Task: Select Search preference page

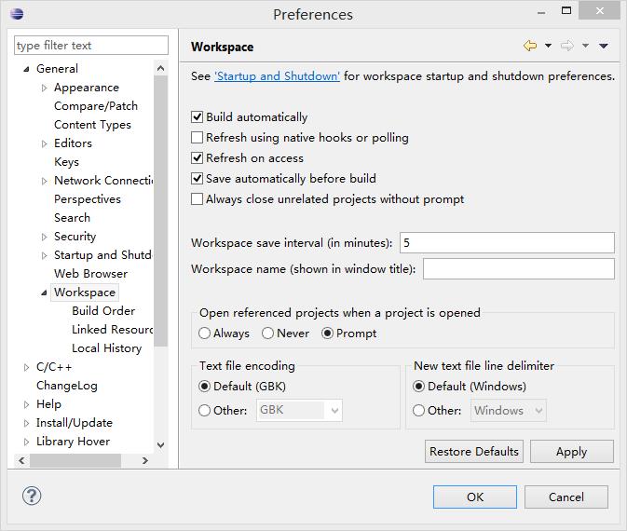Action: point(72,218)
